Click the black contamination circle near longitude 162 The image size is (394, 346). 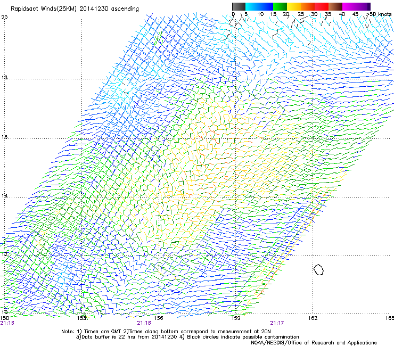click(x=318, y=269)
